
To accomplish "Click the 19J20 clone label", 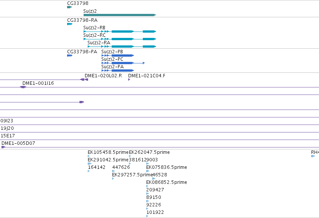I will tap(7, 128).
